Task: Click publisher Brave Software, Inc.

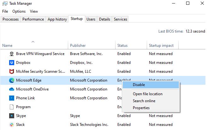Action: [x=86, y=54]
